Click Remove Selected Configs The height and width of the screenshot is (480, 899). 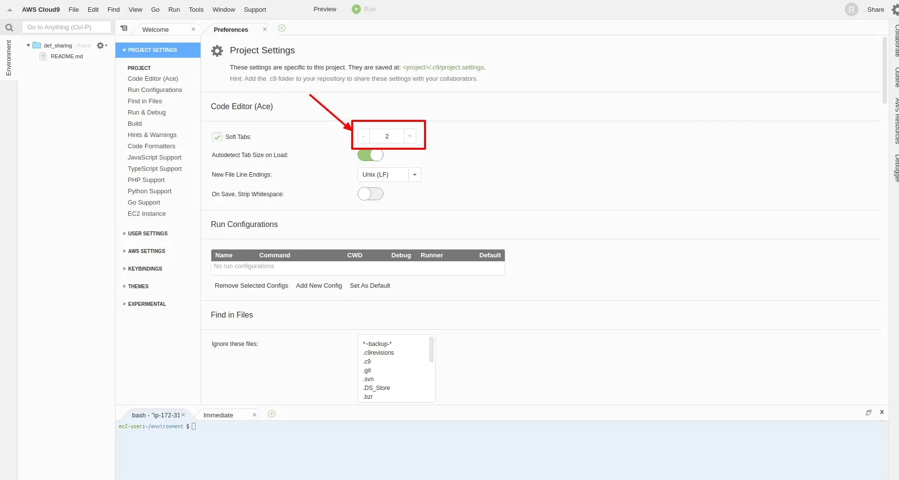point(251,286)
